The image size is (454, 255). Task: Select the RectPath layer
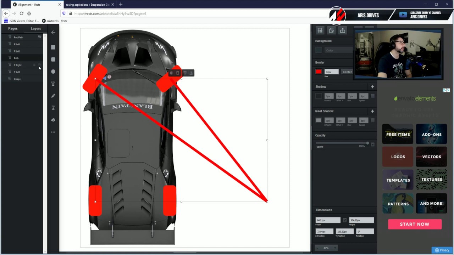[x=21, y=37]
